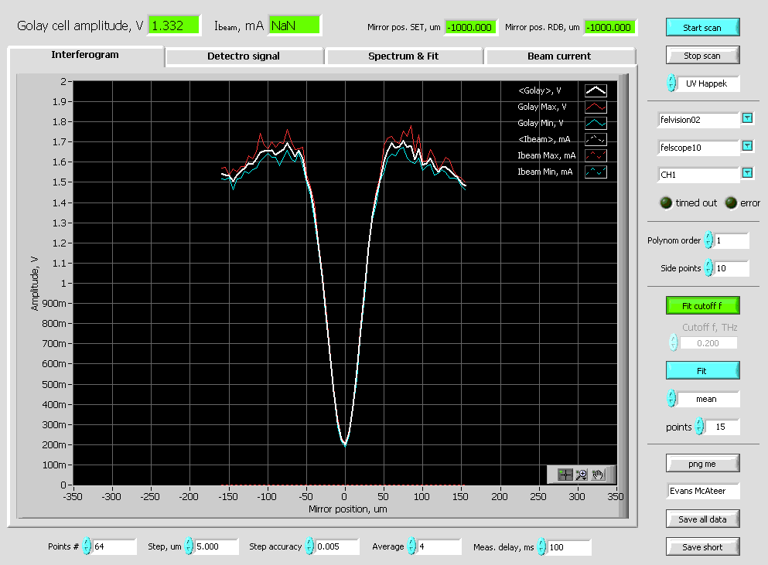
Task: Click the Ibeam Min, mA legend plot sample
Action: click(596, 172)
